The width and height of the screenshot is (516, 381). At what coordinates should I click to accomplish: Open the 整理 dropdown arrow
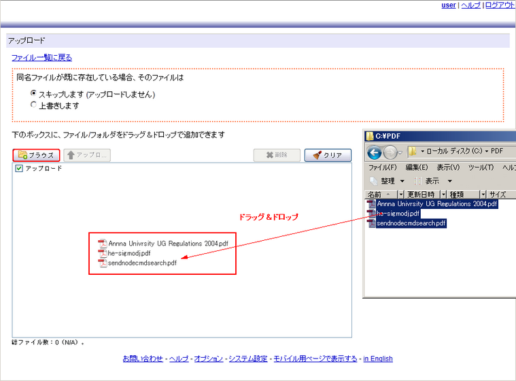(402, 181)
